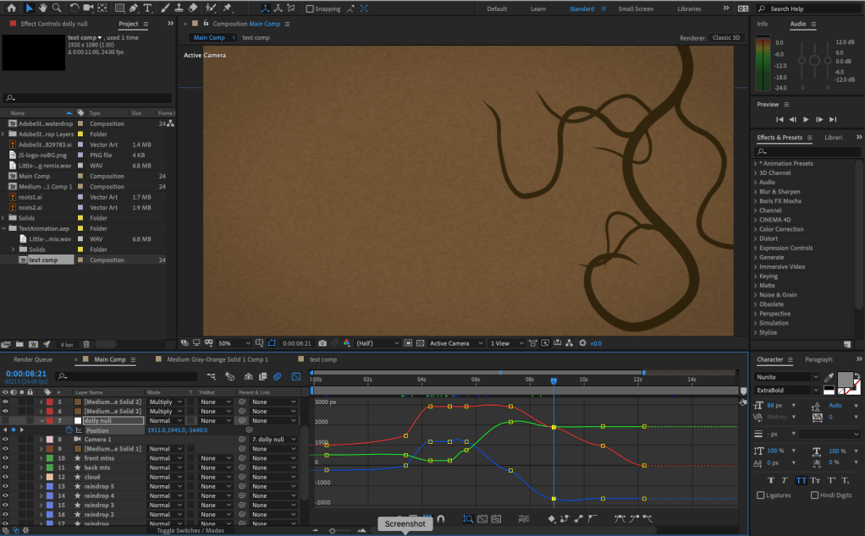Image resolution: width=865 pixels, height=536 pixels.
Task: Collapse the dolly null layer properties
Action: tap(41, 420)
